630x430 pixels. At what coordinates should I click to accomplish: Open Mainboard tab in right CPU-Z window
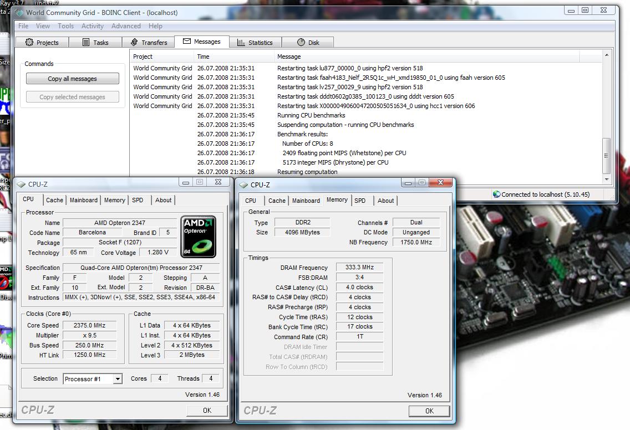point(306,201)
